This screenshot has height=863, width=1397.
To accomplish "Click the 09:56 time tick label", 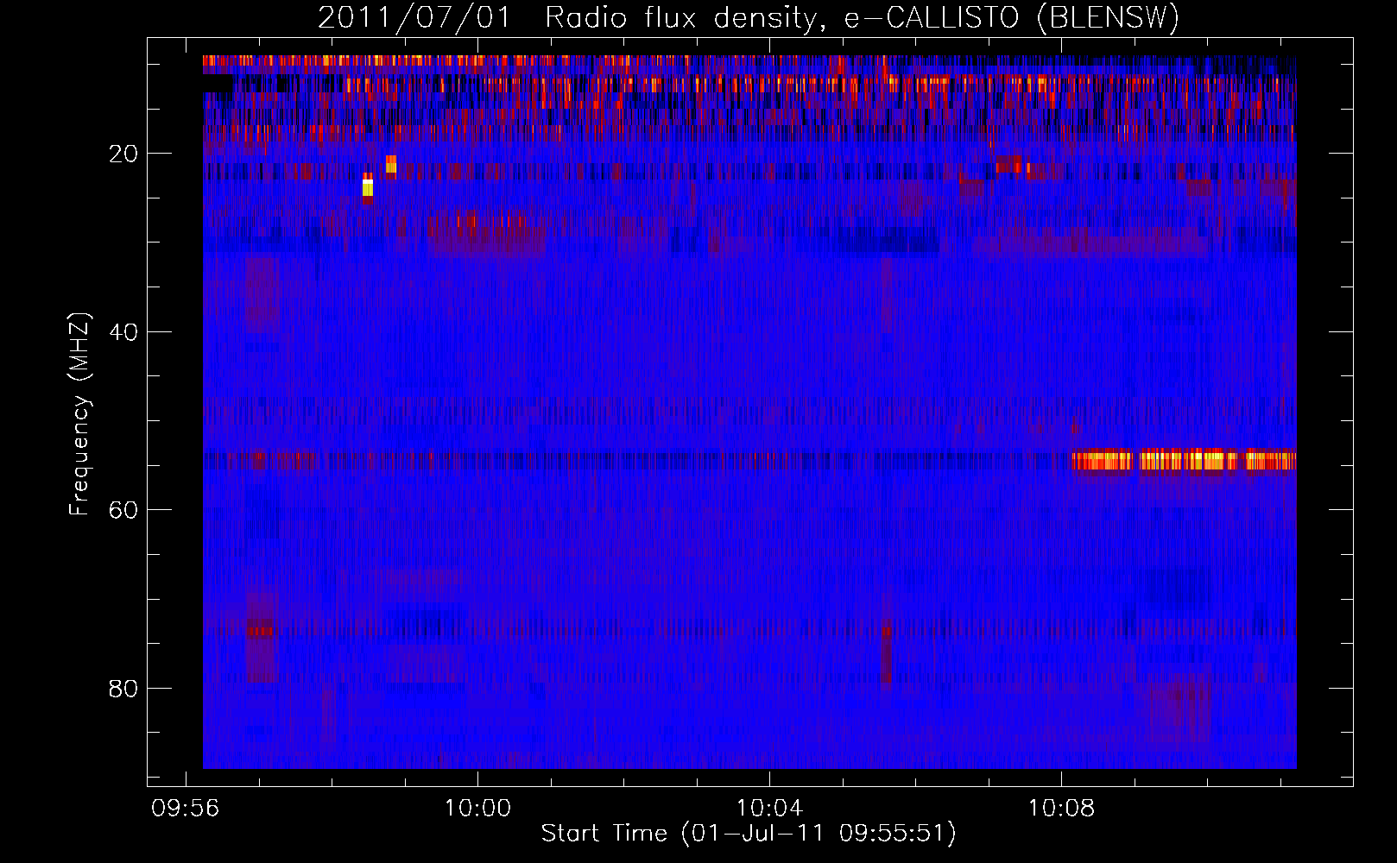I will pyautogui.click(x=185, y=808).
